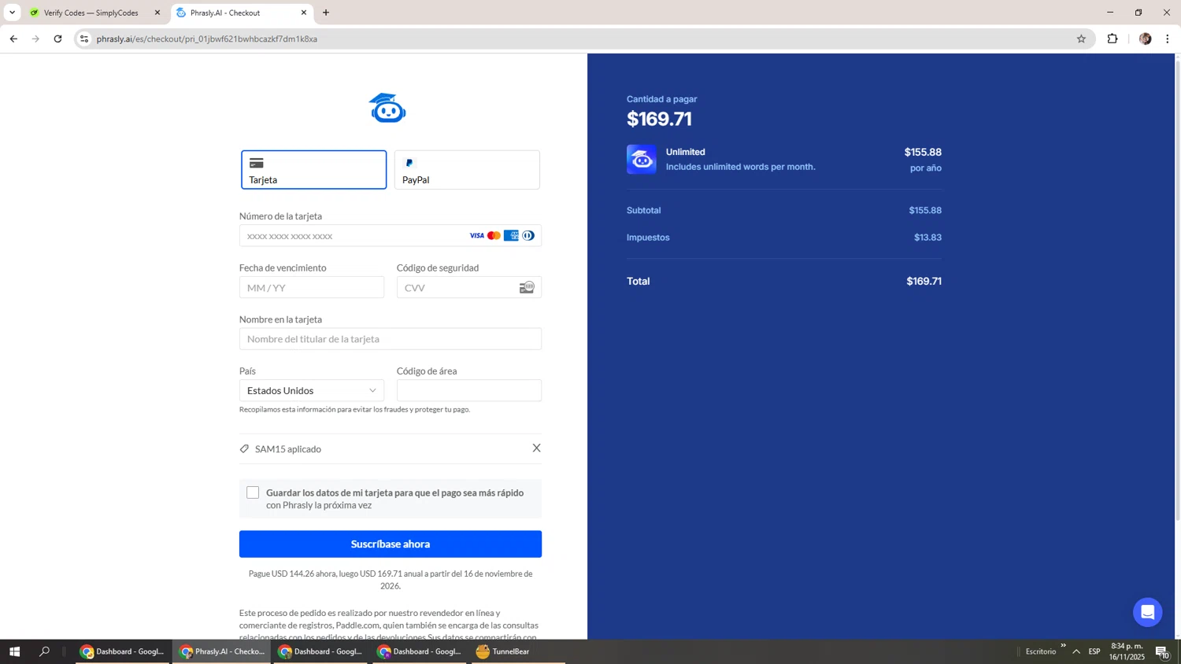Click the CVV card hint icon

tap(527, 288)
